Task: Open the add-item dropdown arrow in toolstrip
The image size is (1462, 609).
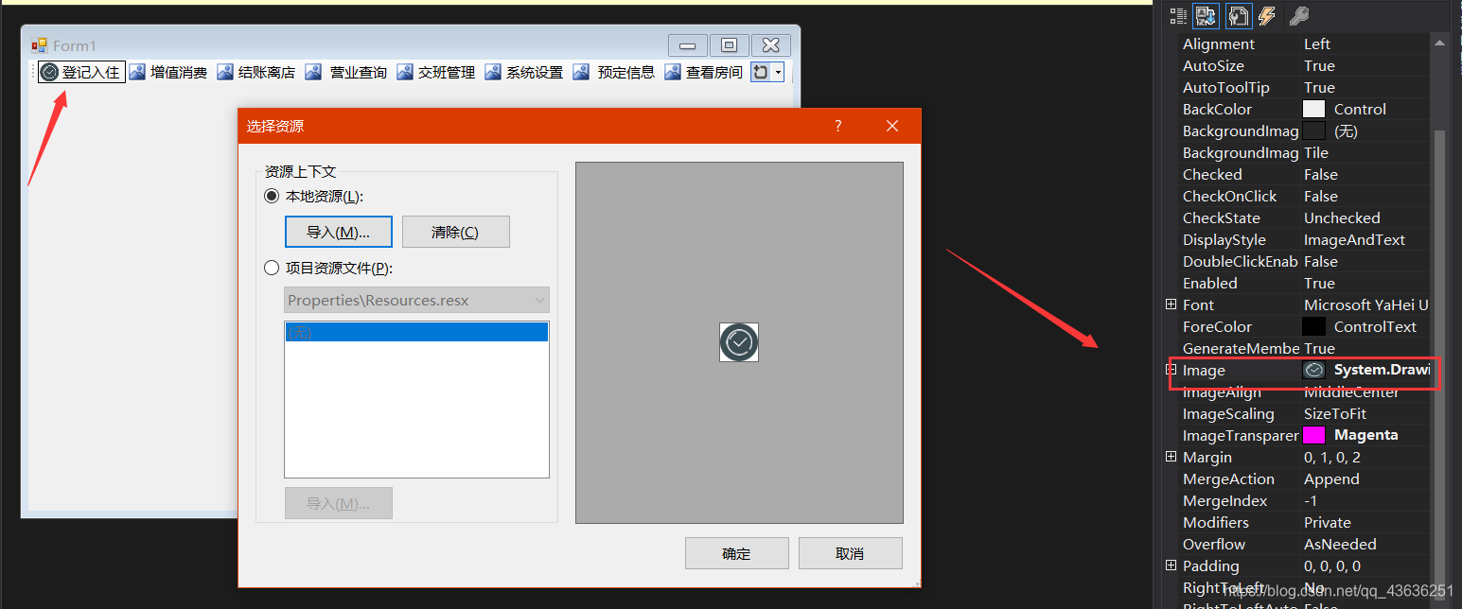Action: click(x=778, y=72)
